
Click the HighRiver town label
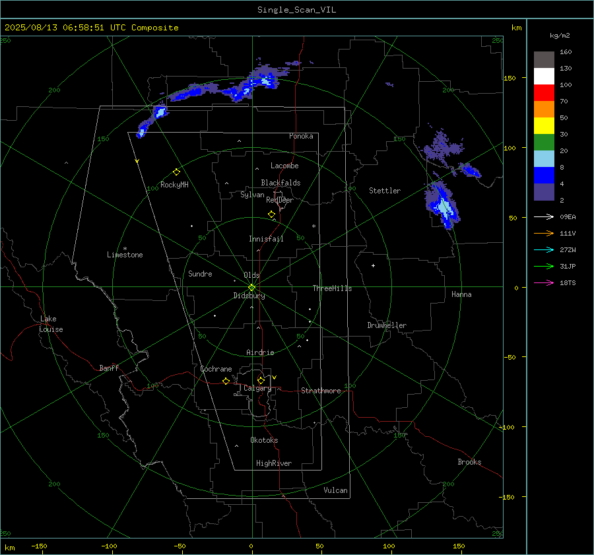tap(274, 463)
